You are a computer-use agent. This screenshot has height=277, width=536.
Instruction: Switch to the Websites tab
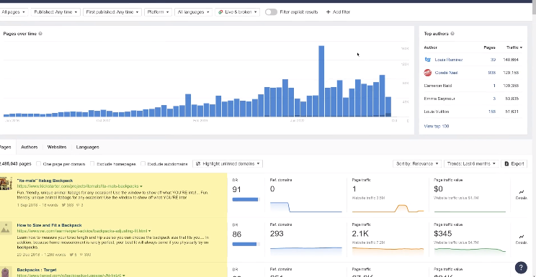point(57,147)
